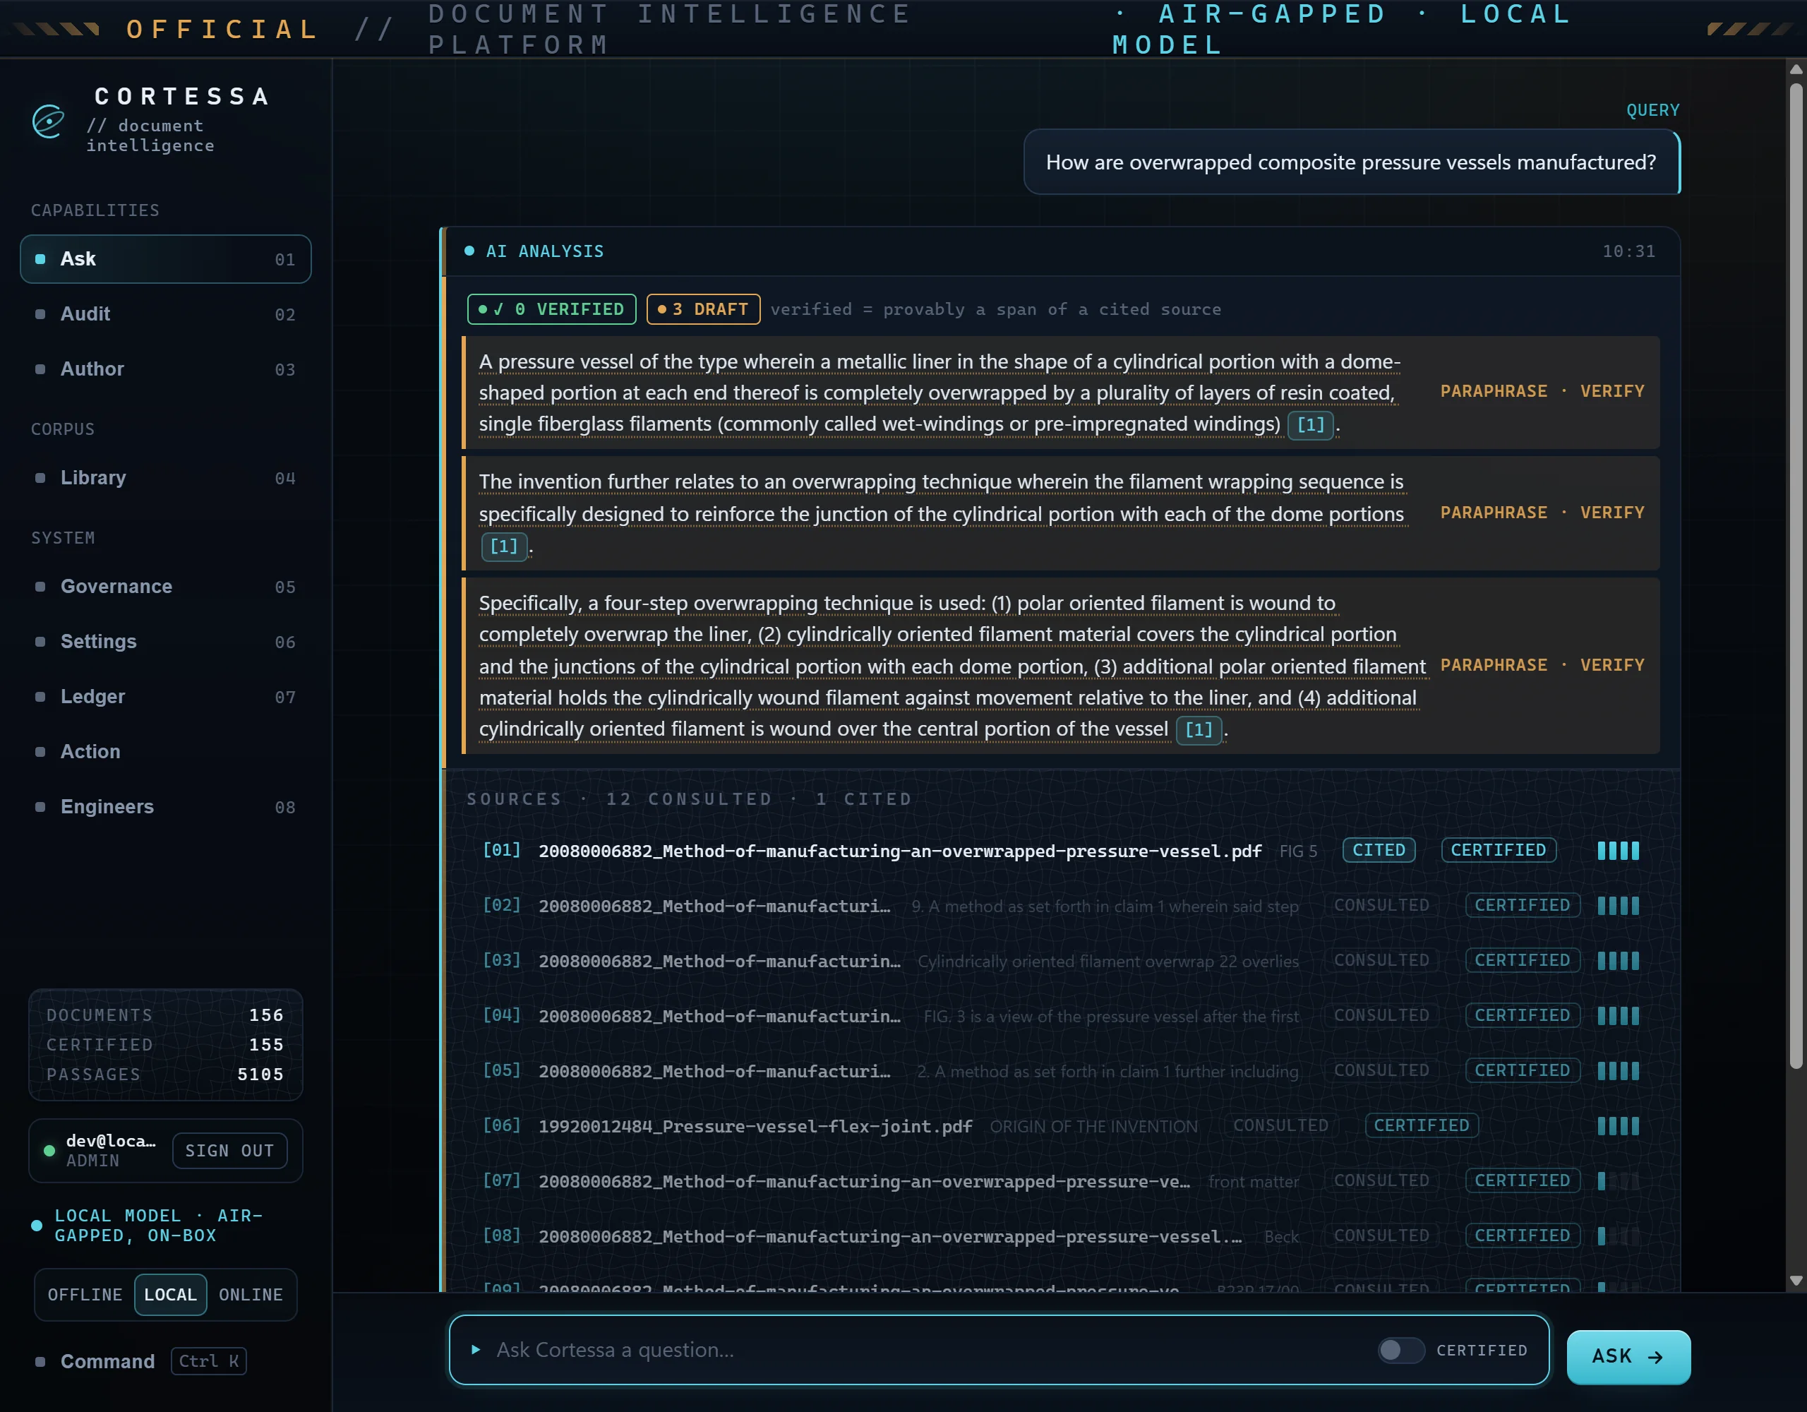The image size is (1807, 1412).
Task: Open citation [1] after central portion of vessel
Action: pos(1199,730)
